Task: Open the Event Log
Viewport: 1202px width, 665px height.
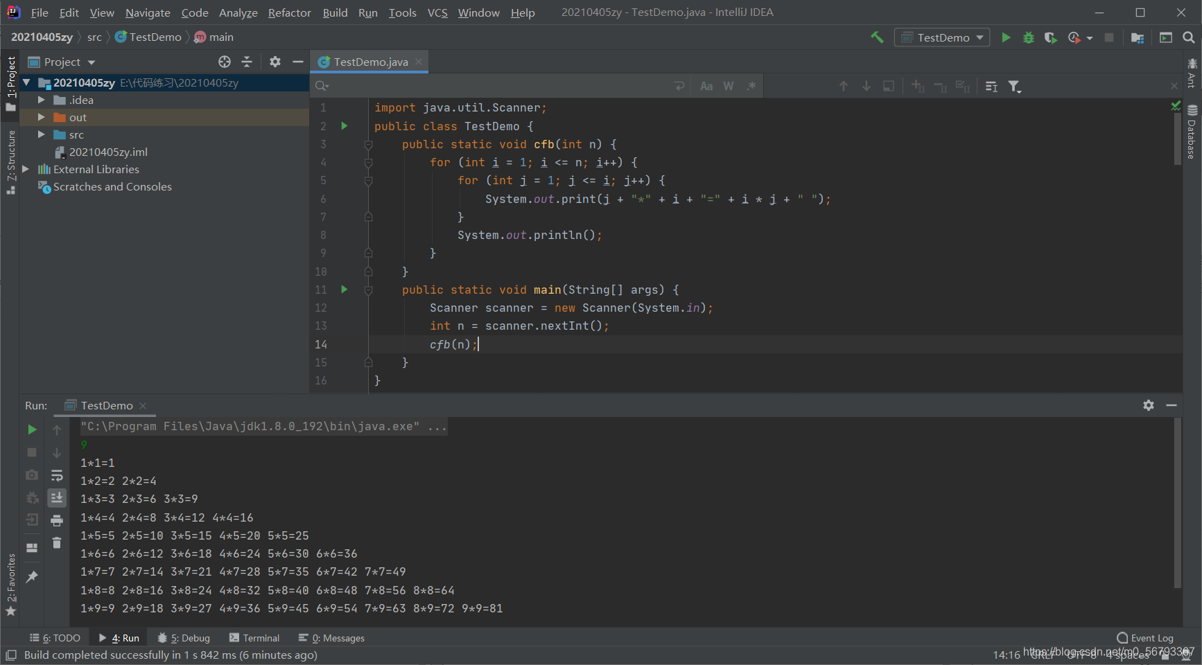Action: tap(1145, 638)
